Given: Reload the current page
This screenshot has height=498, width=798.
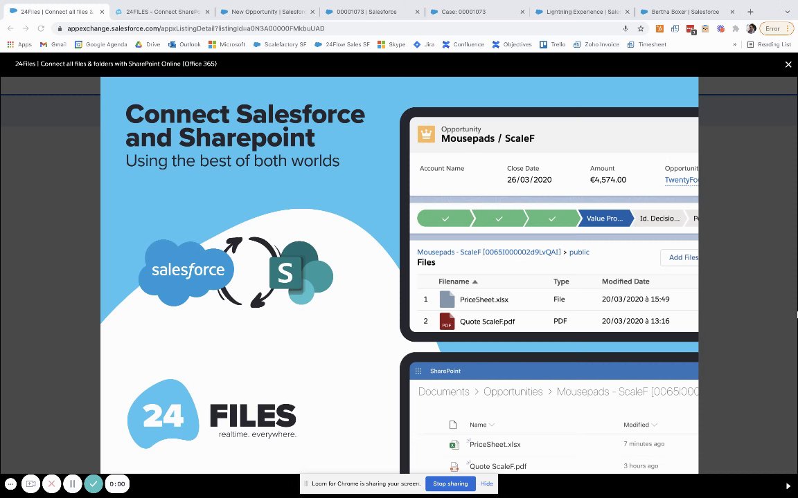Looking at the screenshot, I should [x=41, y=28].
